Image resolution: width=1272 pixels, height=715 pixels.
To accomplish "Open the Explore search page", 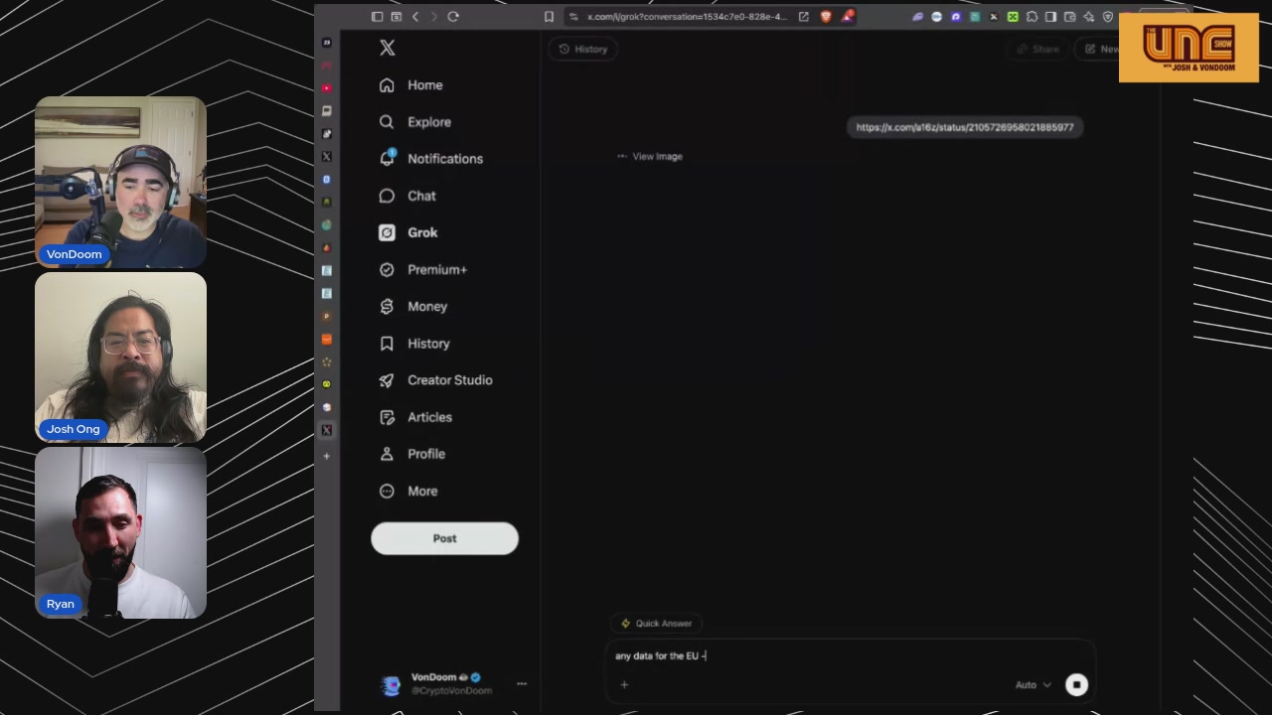I will [415, 122].
